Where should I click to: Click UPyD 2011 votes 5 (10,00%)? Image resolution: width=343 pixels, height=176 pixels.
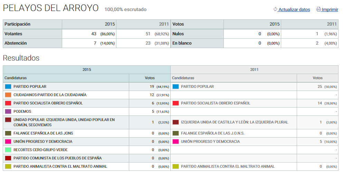pyautogui.click(x=328, y=142)
